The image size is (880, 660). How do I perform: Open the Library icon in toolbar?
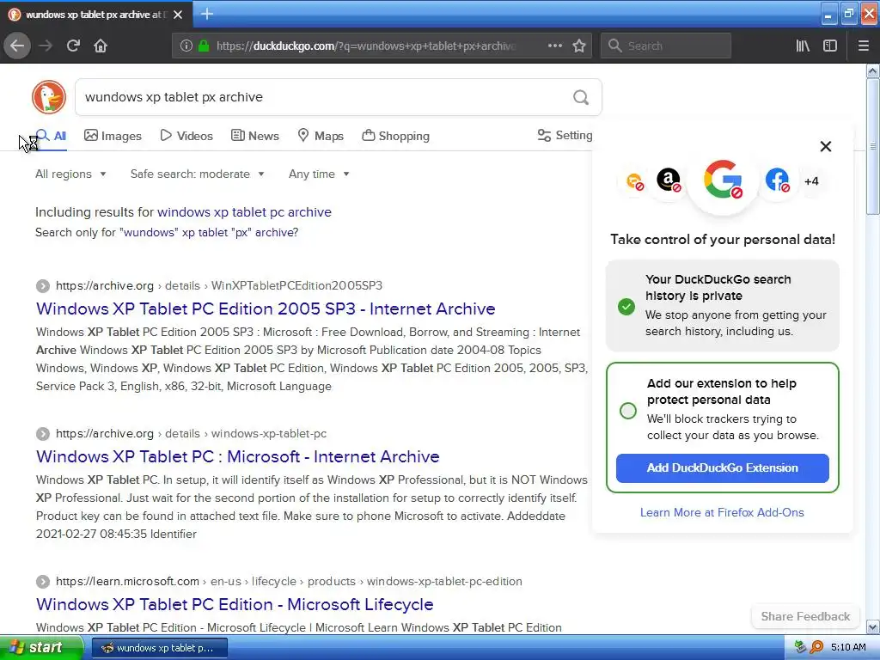(x=803, y=46)
